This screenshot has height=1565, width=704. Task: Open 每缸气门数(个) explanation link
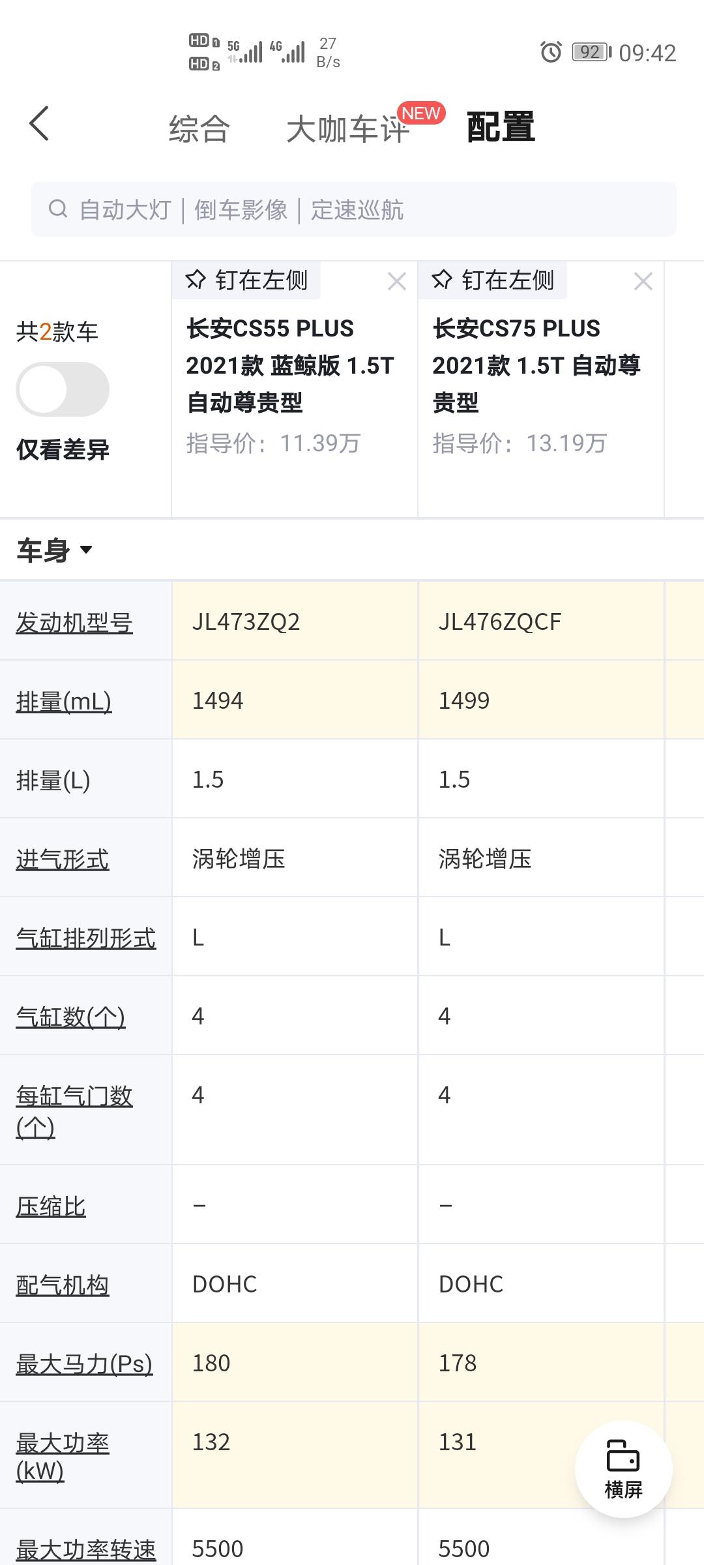[74, 1112]
